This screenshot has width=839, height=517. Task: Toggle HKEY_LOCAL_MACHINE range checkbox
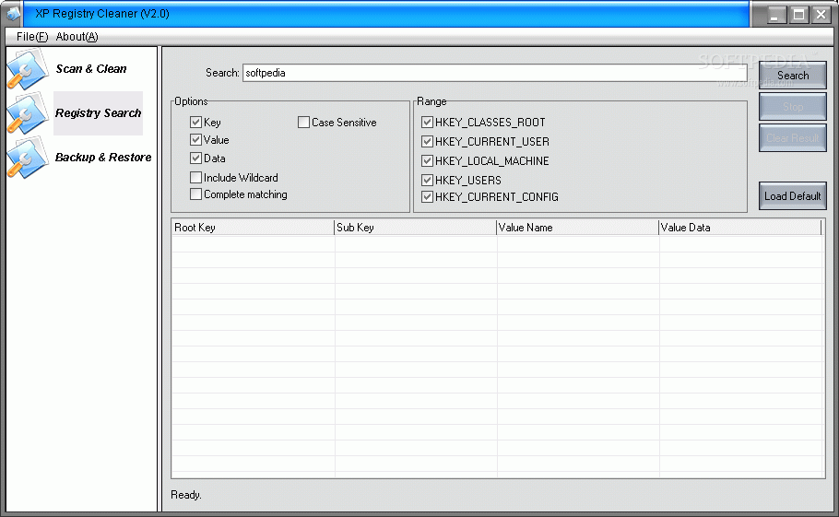click(x=427, y=161)
